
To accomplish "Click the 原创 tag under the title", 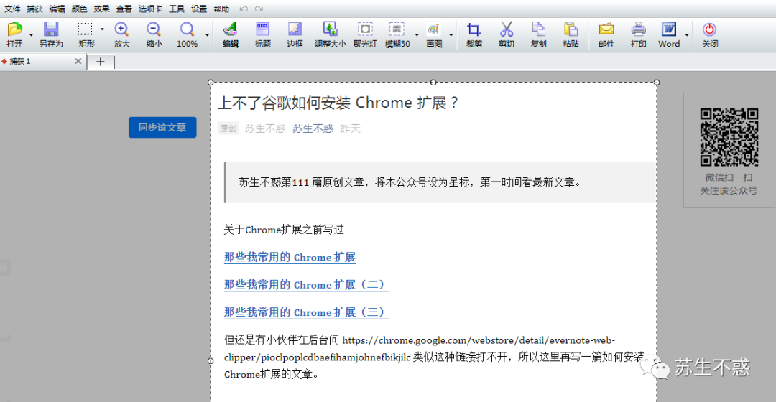I will coord(228,128).
